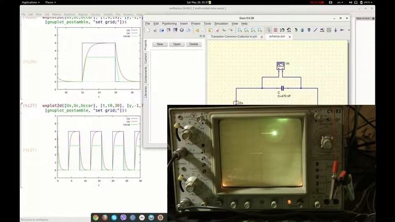Select the Wire drawing tool in Qucs
The width and height of the screenshot is (395, 222).
315,30
